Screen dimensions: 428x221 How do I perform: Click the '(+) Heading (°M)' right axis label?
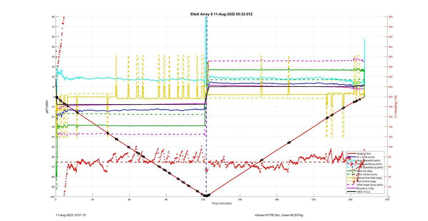396,107
